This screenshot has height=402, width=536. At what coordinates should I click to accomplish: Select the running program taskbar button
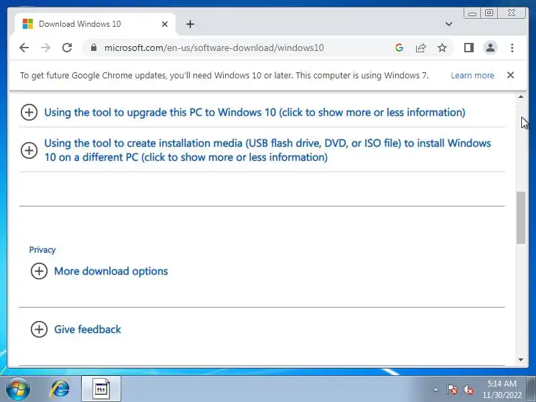click(101, 389)
